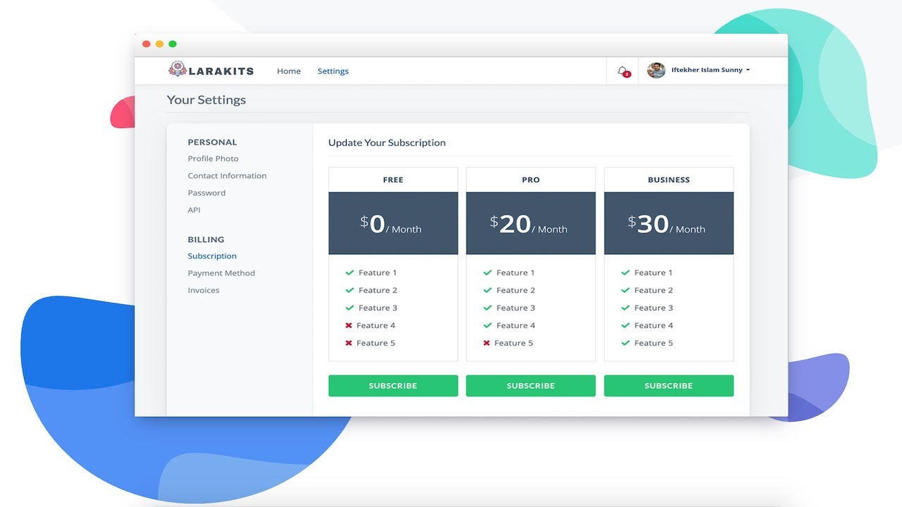Click the green maximize window dot

[x=173, y=44]
